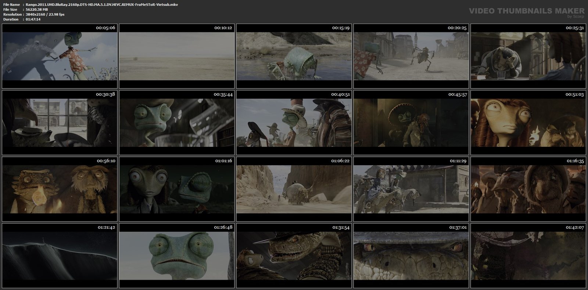This screenshot has height=290, width=588.
Task: Open the thumbnail stamped 00:20:25
Action: 411,56
